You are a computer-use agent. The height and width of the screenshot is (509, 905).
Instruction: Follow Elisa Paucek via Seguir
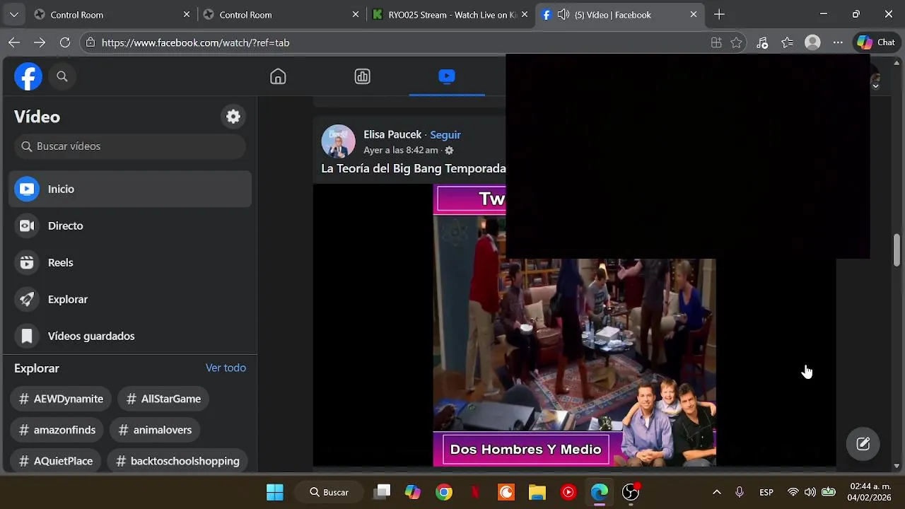(445, 134)
